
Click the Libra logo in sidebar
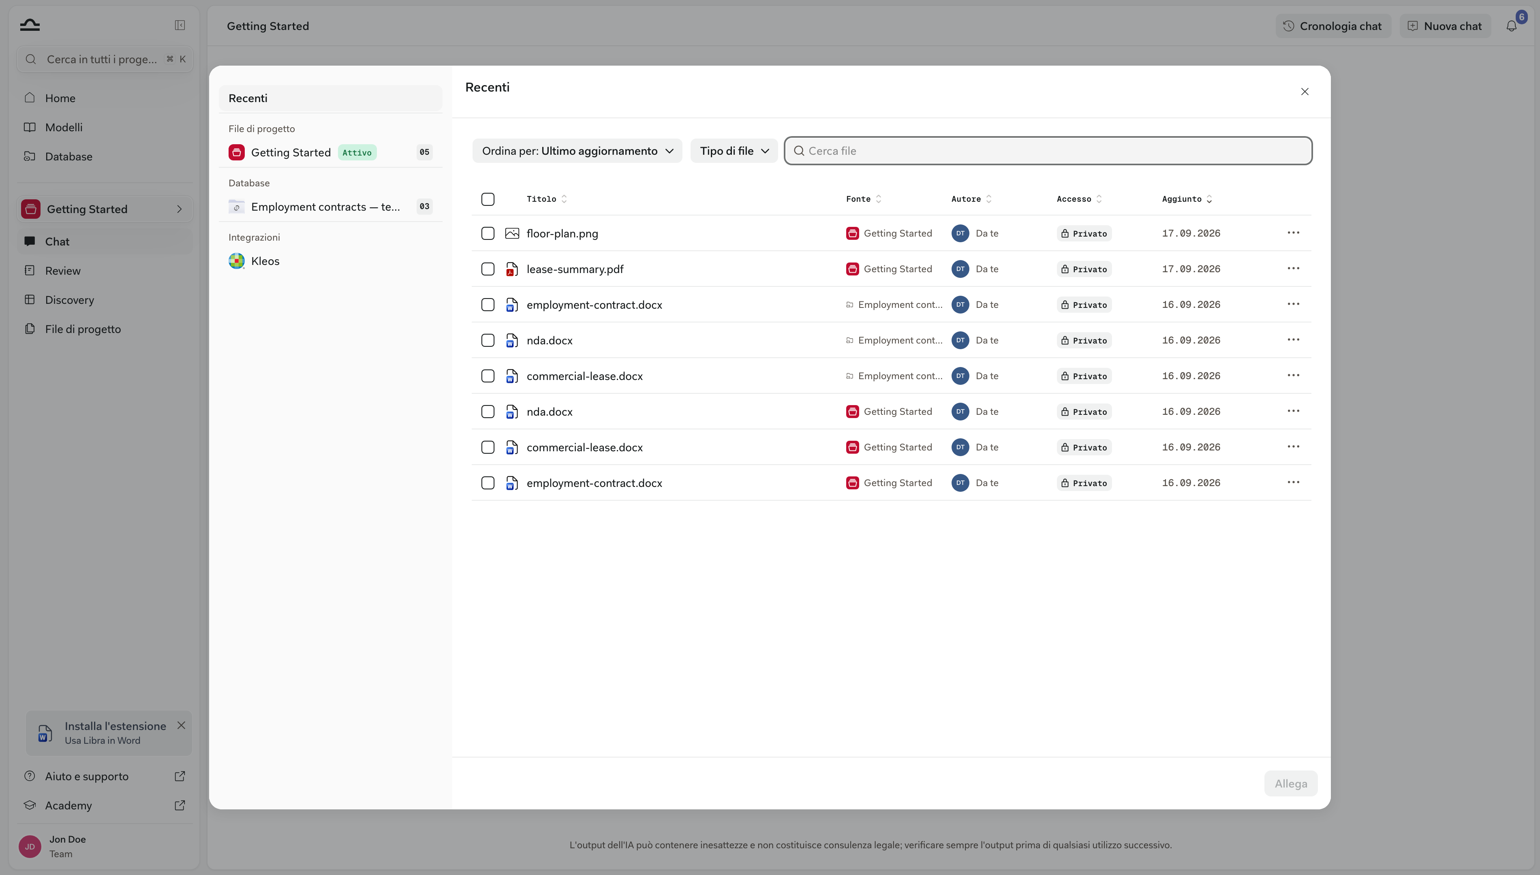coord(30,25)
